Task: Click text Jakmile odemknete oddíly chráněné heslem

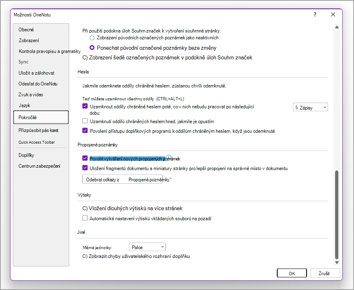Action: 154,86
